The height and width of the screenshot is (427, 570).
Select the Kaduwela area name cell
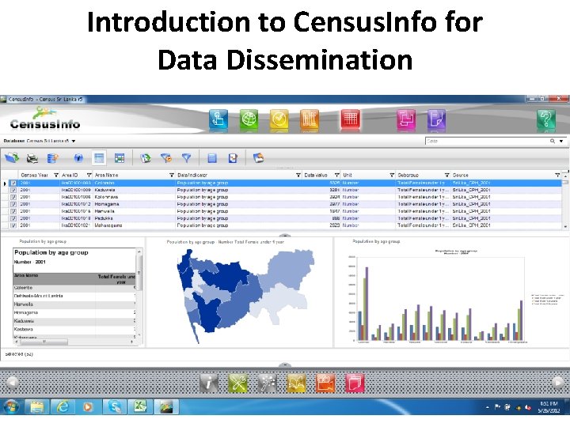pos(134,190)
